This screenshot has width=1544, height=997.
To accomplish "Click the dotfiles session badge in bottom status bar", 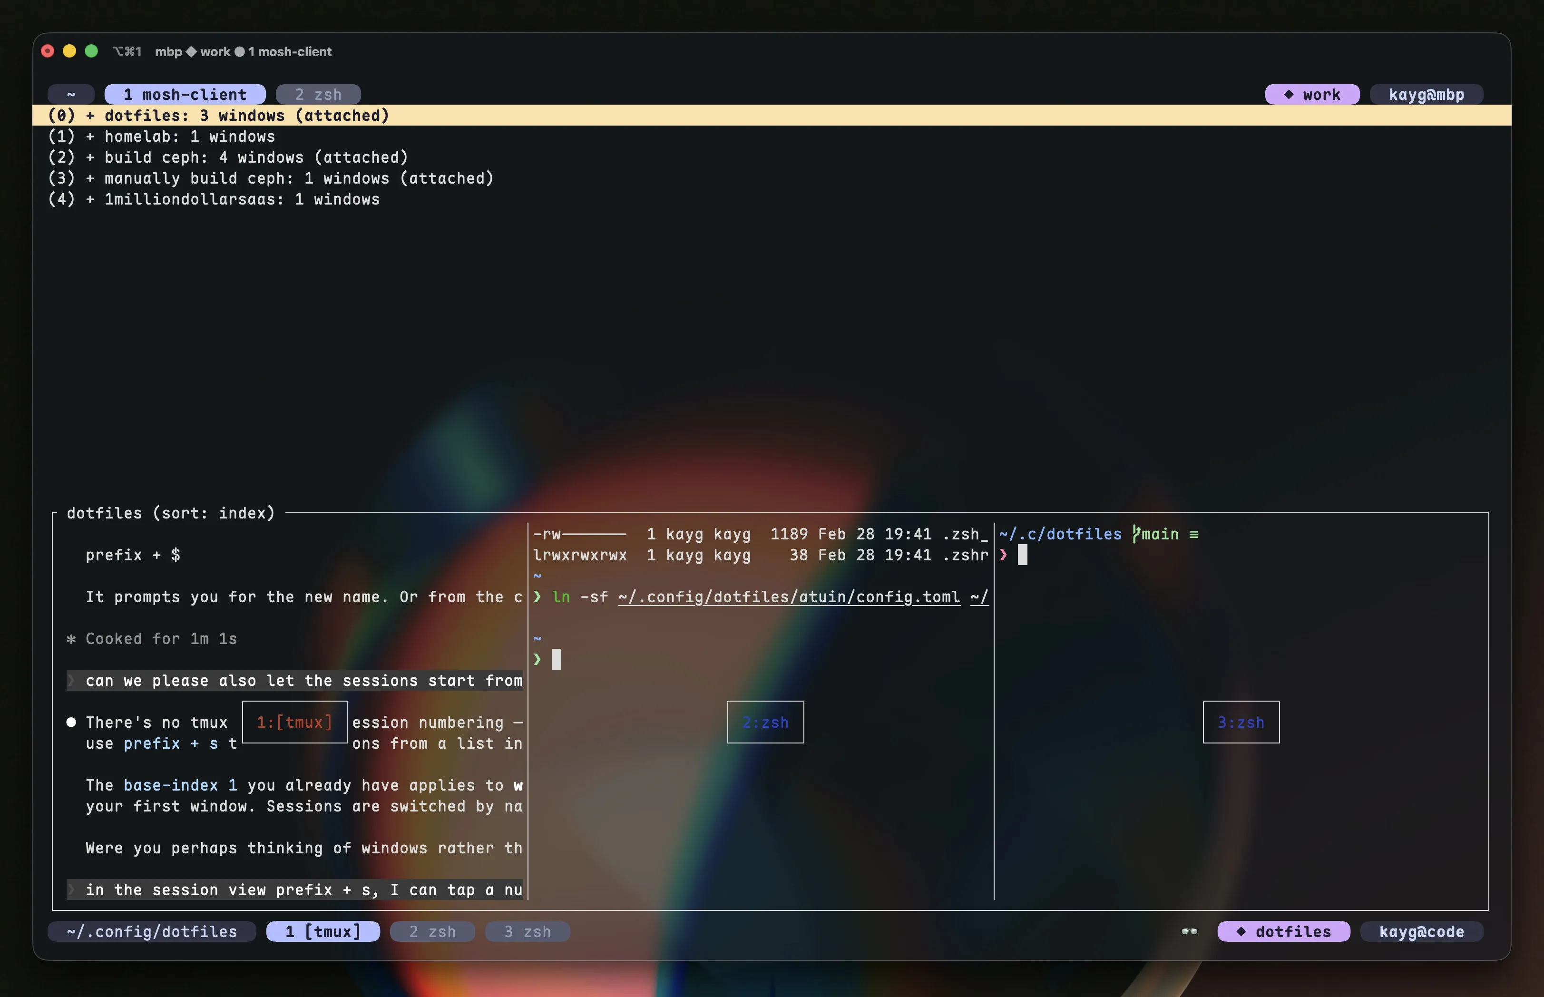I will click(1284, 931).
